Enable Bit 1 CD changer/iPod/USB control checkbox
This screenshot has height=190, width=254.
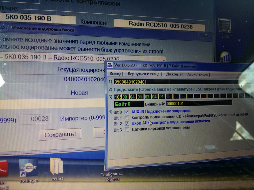click(x=127, y=118)
